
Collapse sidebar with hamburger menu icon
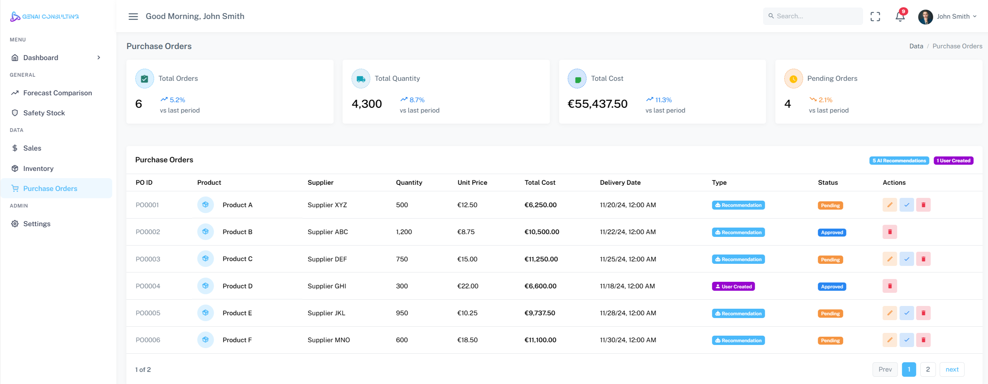[133, 17]
